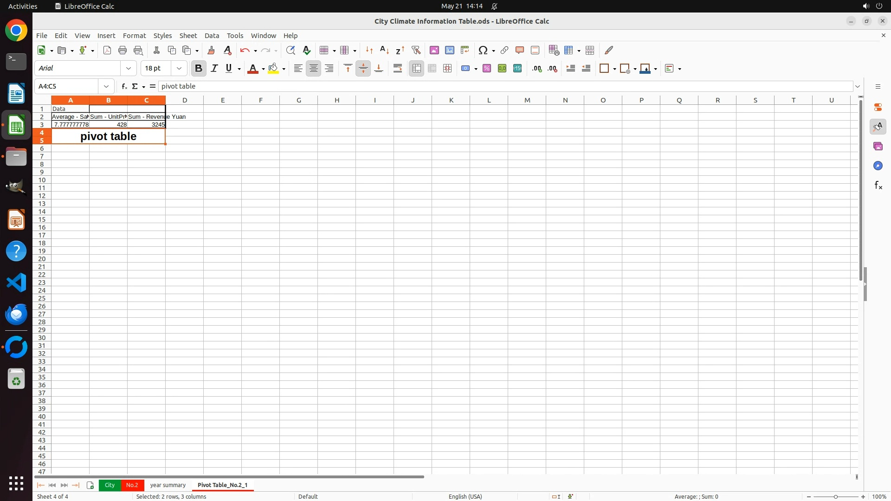Click the Sort Ascending icon
Viewport: 891px width, 501px height.
click(x=384, y=50)
